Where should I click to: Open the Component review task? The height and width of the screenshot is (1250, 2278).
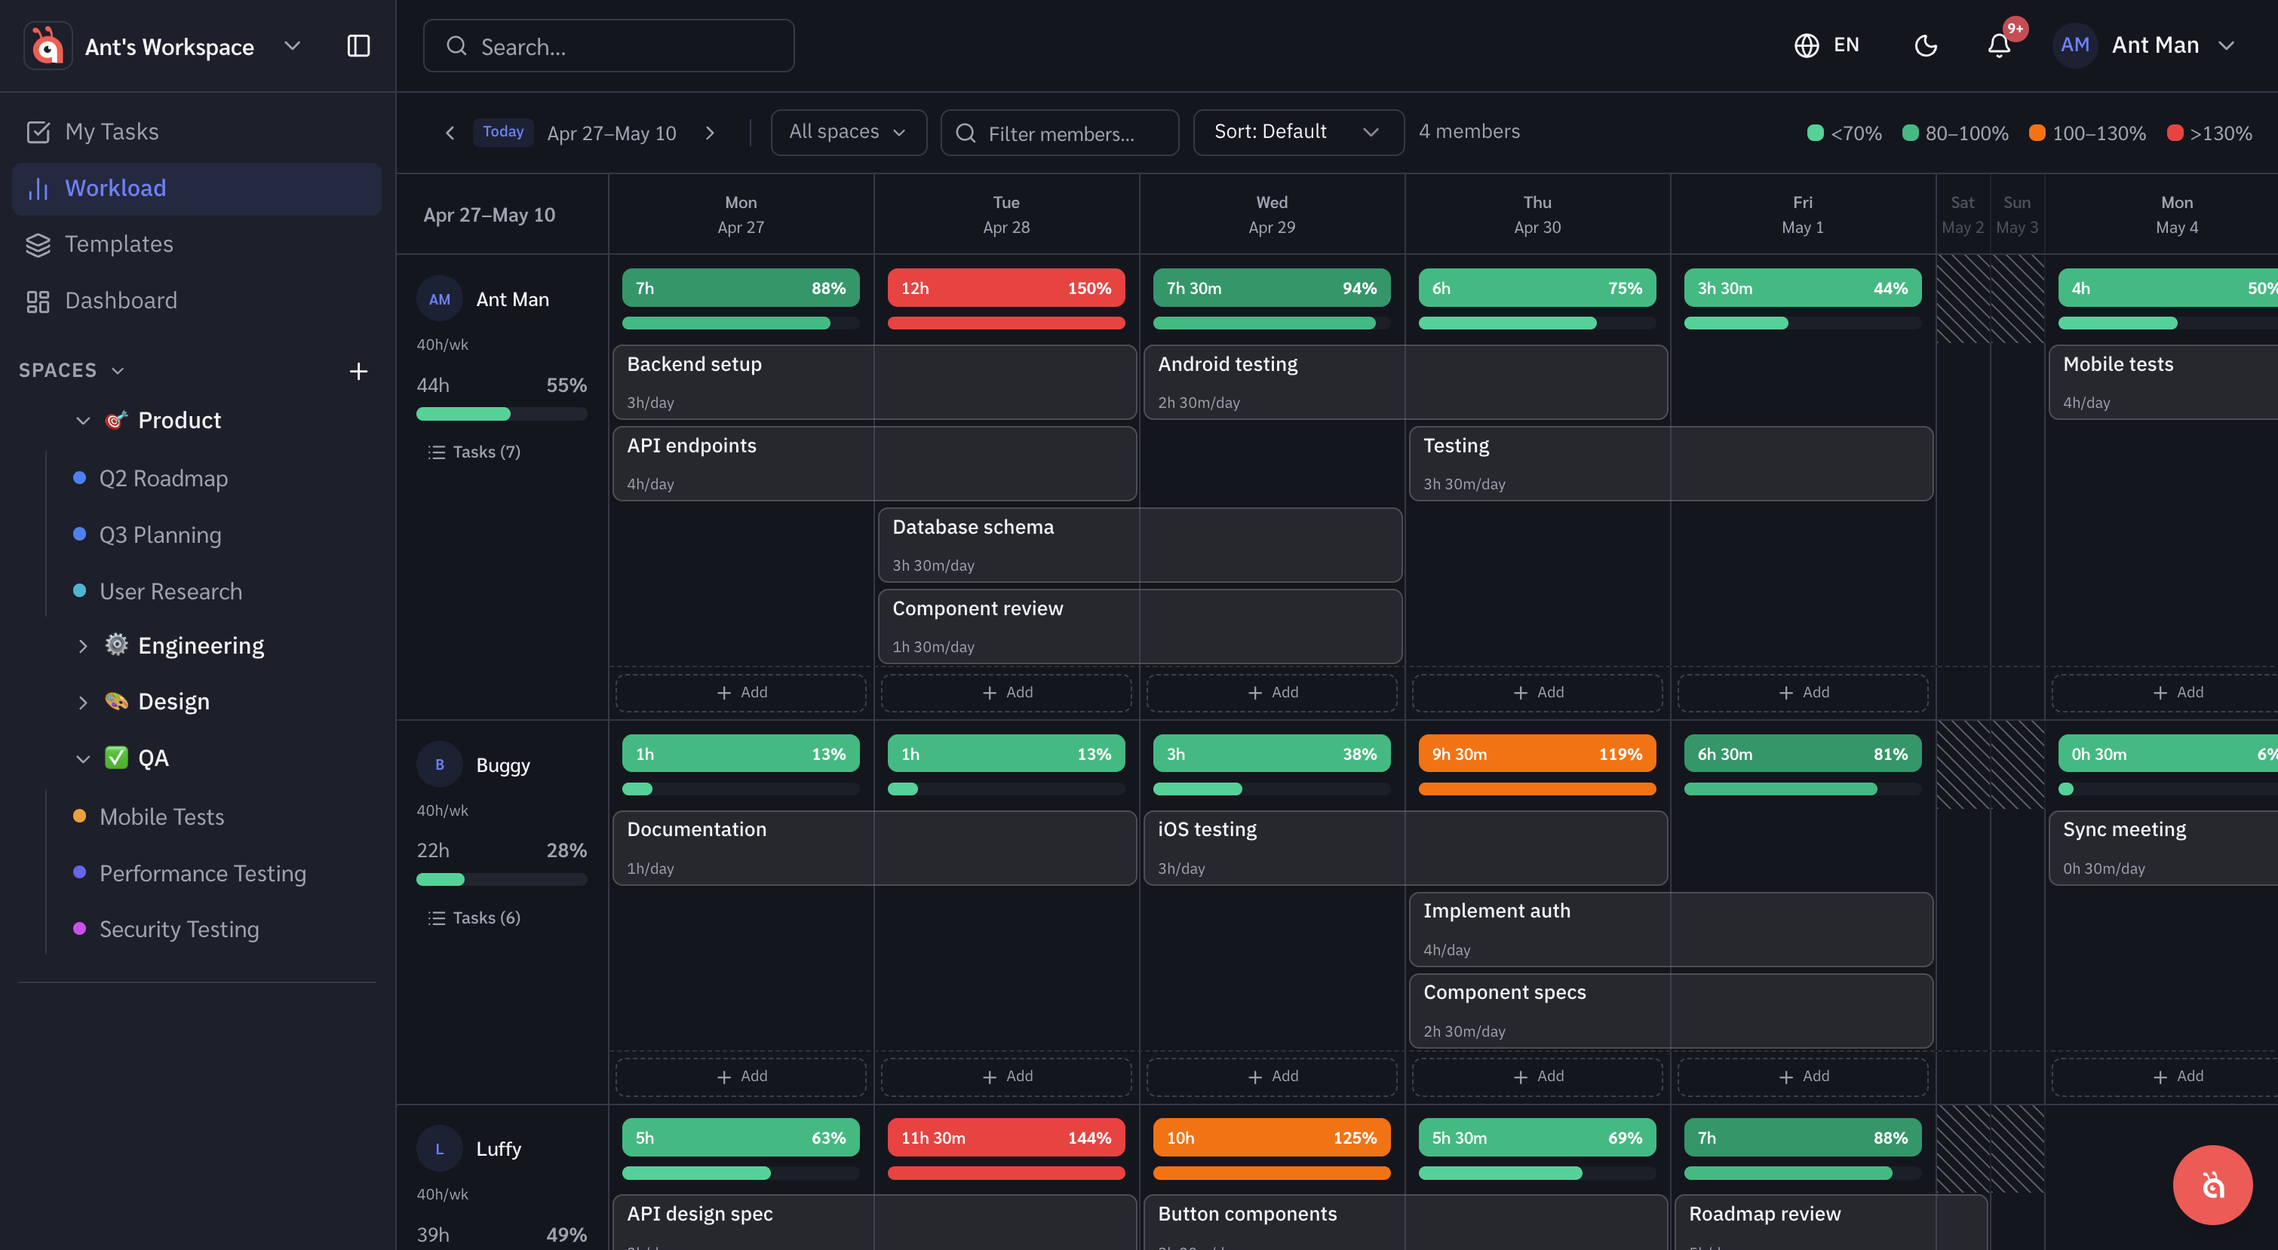click(1140, 626)
